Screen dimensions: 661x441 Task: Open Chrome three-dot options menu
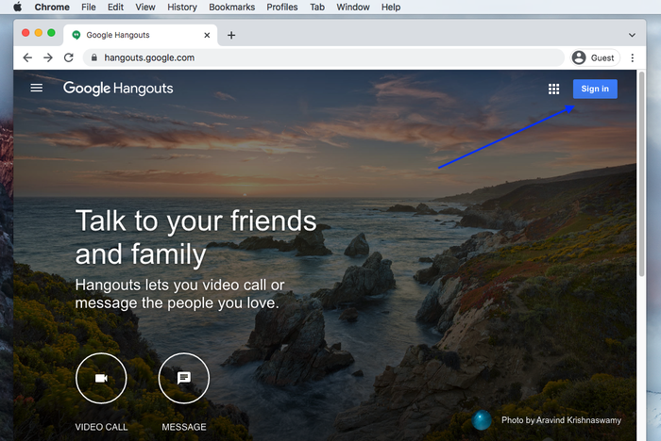pos(632,57)
